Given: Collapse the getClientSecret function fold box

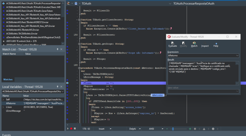Looking at the screenshot, I should pos(79,20).
